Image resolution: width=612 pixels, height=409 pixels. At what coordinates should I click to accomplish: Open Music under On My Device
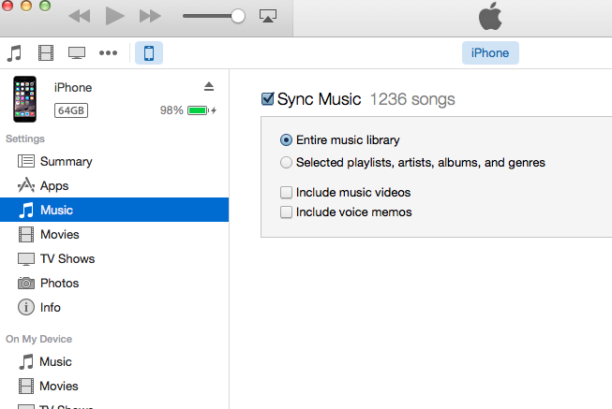pyautogui.click(x=114, y=361)
